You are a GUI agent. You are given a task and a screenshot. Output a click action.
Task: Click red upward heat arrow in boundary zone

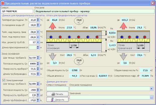pos(123,26)
